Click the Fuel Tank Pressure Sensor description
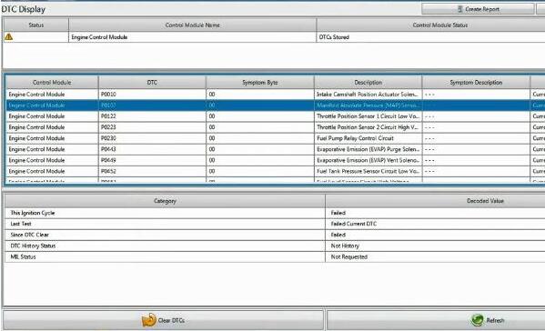The image size is (545, 331). (x=368, y=171)
